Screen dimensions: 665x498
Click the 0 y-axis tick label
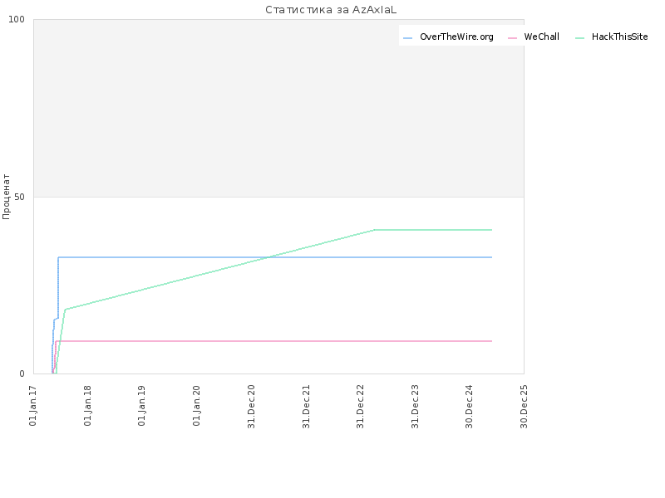pyautogui.click(x=22, y=374)
